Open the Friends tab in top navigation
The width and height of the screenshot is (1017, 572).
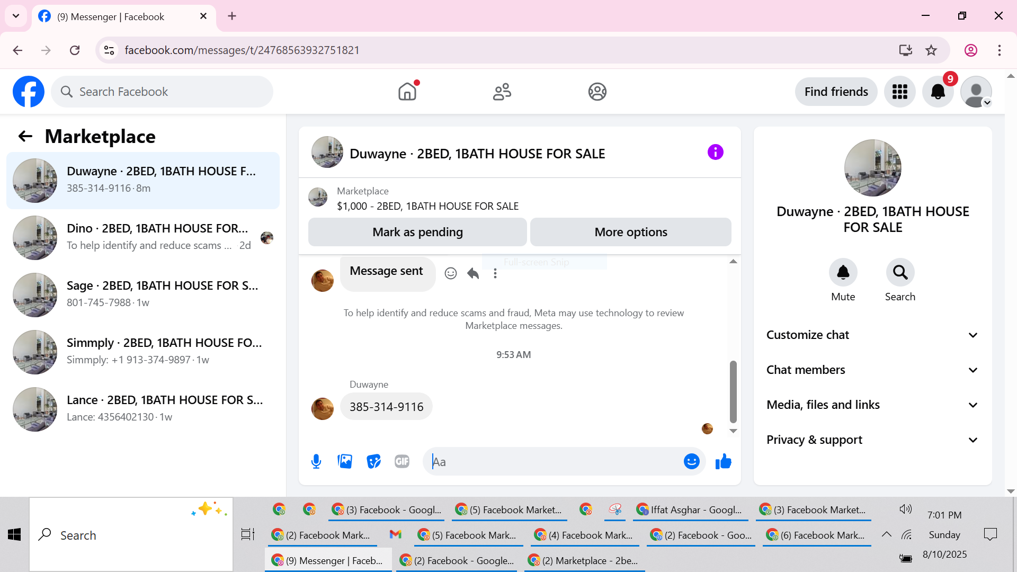tap(502, 92)
